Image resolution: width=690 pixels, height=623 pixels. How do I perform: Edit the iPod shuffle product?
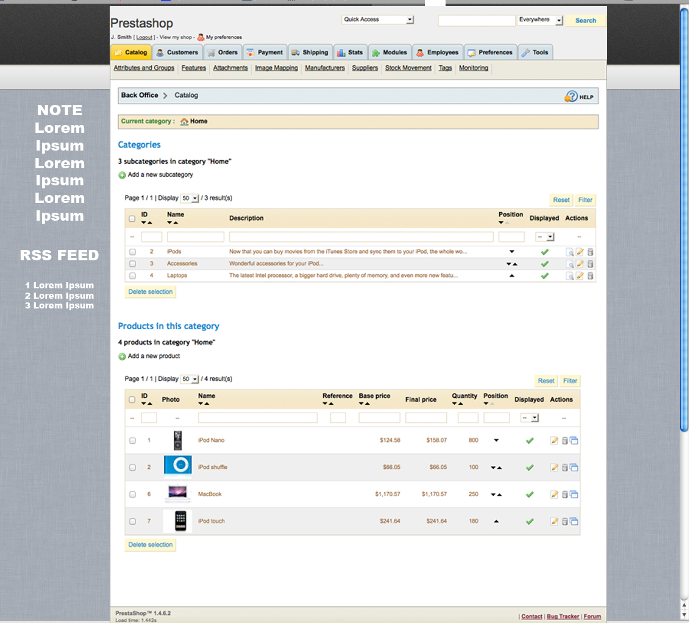555,467
